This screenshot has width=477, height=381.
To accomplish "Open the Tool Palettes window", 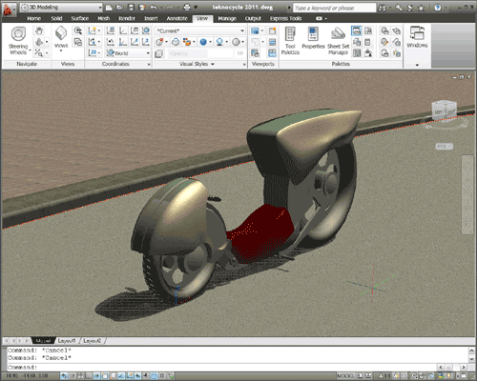I will (x=290, y=41).
